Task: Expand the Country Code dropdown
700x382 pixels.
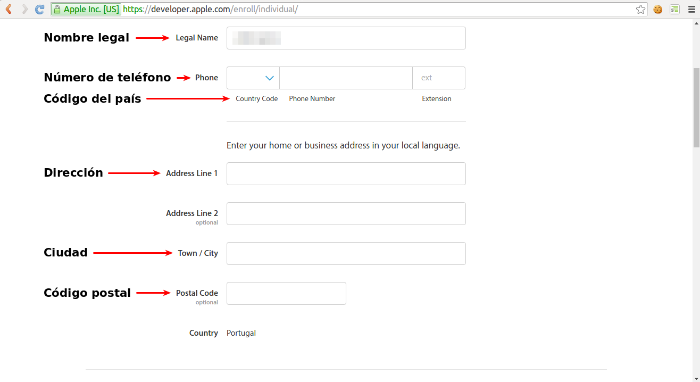Action: (253, 78)
